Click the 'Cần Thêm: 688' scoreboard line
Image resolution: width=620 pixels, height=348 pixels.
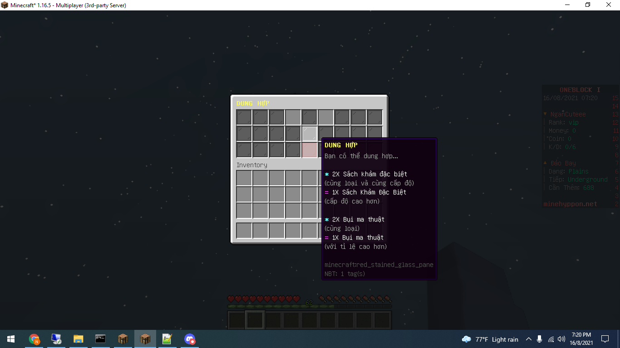point(571,188)
